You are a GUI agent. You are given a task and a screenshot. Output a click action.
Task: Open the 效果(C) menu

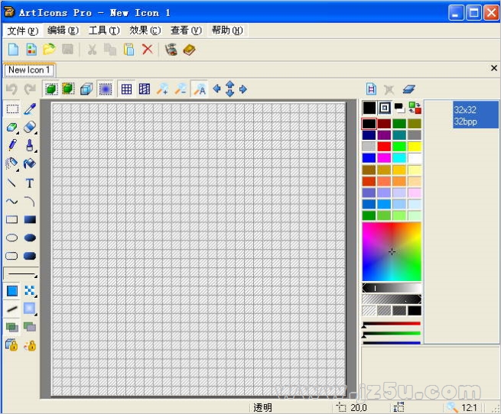coord(145,31)
